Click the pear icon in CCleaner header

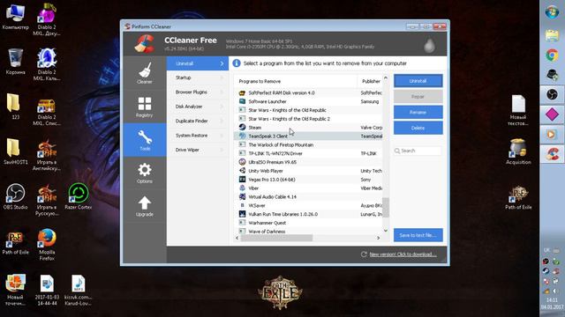click(429, 45)
